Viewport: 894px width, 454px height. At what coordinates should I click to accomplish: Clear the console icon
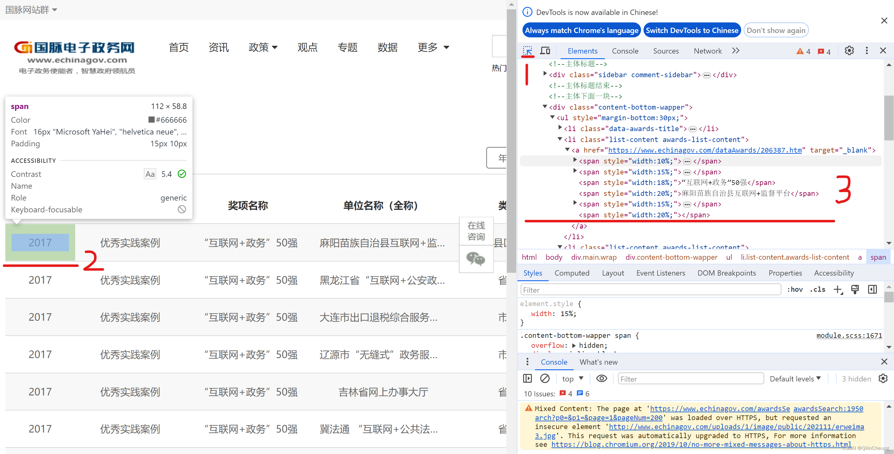[x=545, y=378]
